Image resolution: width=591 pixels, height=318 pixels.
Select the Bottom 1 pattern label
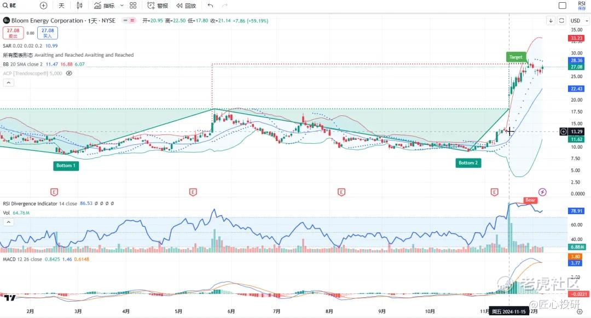[x=66, y=166]
